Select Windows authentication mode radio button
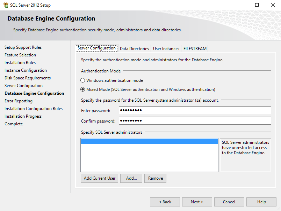Screen dimensions: 281x211 pos(83,80)
